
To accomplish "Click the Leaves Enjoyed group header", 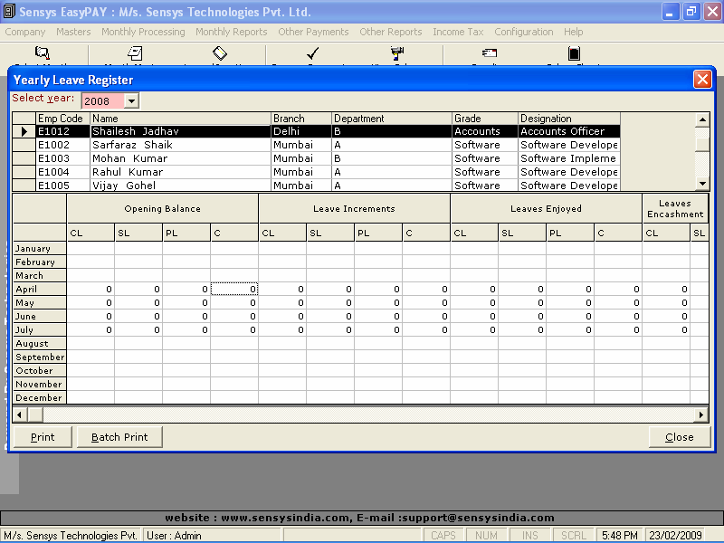I will pyautogui.click(x=546, y=209).
